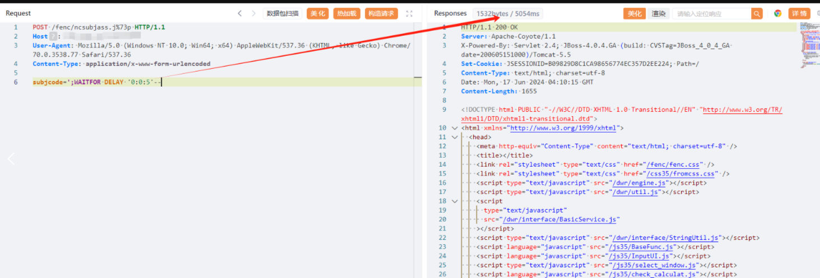Open the http://www.w3.org/TR/ DOCTYPE link
Image resolution: width=820 pixels, height=278 pixels.
(x=742, y=110)
